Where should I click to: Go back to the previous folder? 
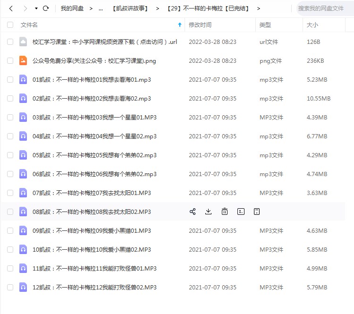click(10, 8)
